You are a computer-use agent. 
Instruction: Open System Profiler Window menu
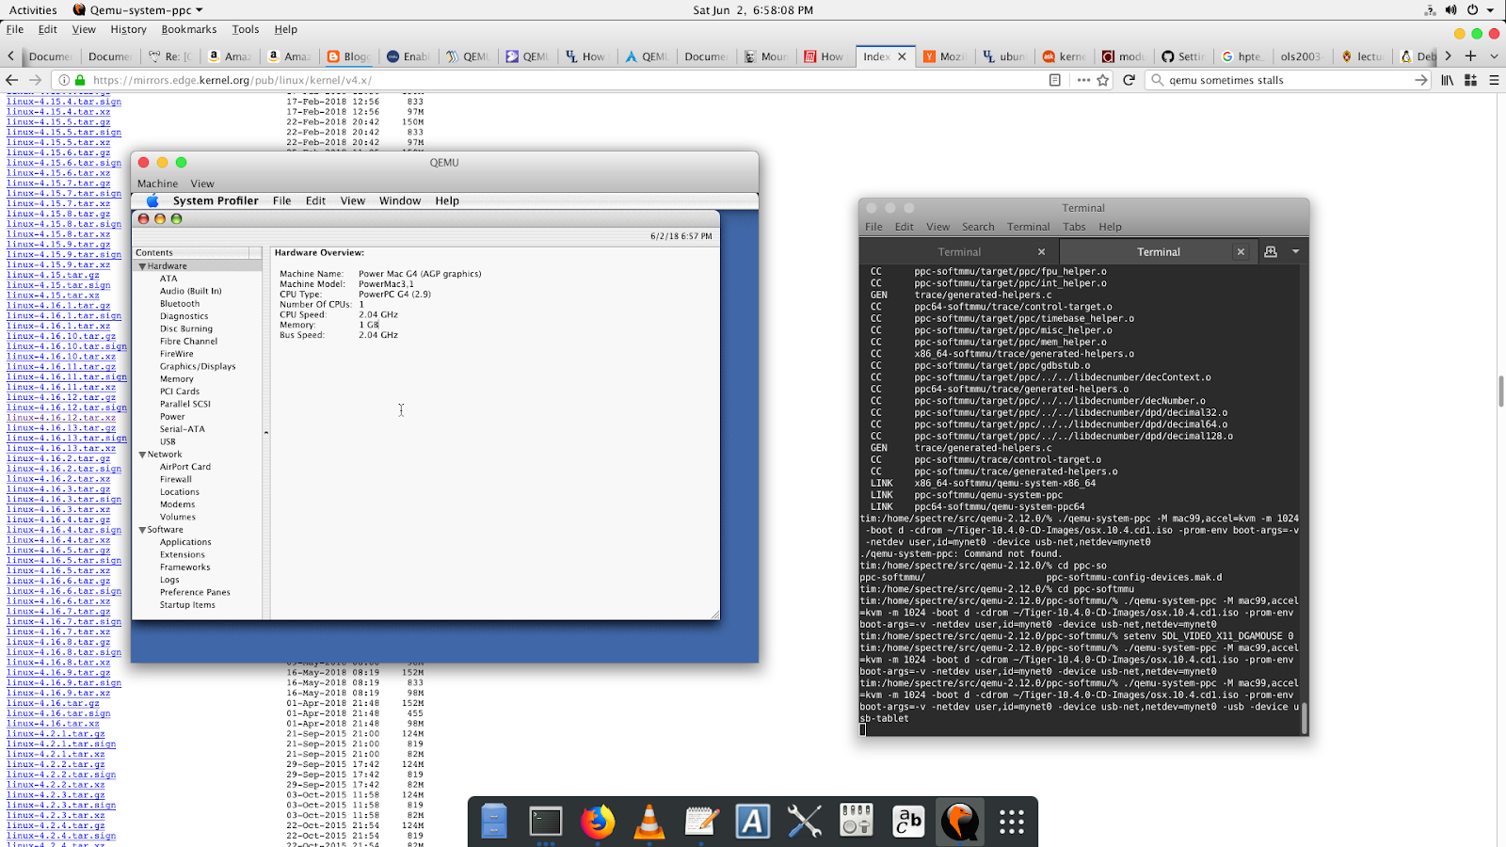[400, 200]
